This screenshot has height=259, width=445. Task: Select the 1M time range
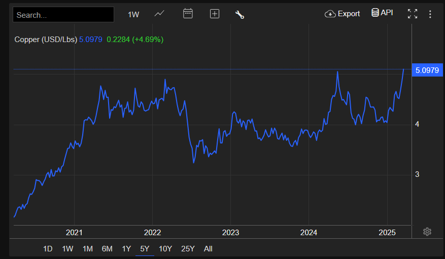point(87,248)
